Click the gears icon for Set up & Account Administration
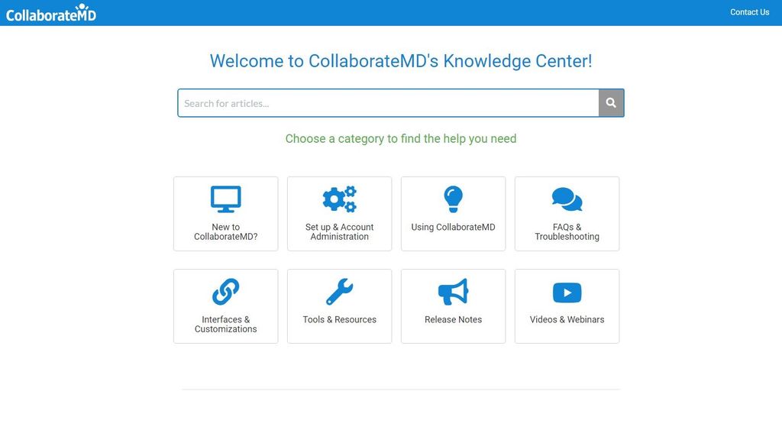 [x=339, y=199]
